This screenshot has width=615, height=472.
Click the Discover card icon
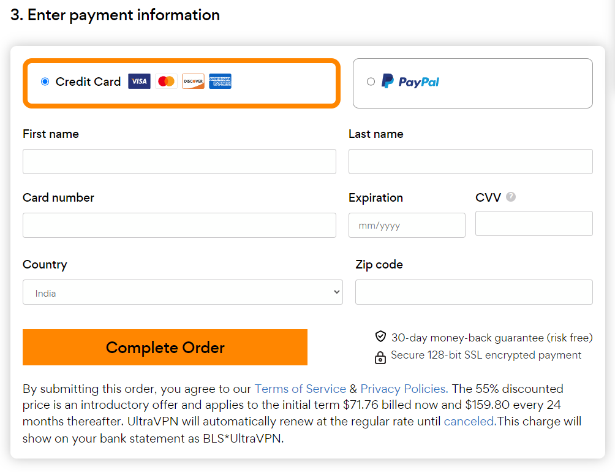(x=194, y=81)
